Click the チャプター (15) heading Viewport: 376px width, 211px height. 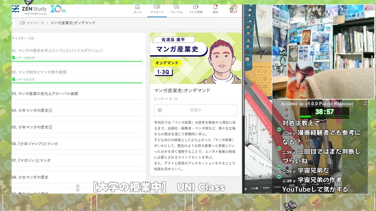23,38
